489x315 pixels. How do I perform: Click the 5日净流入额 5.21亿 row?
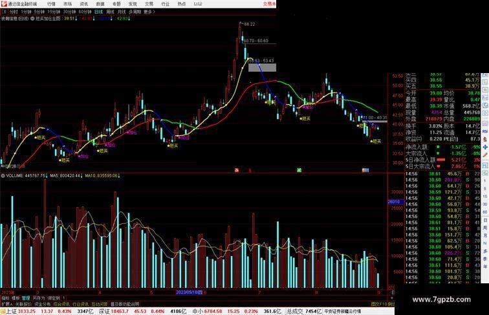pos(443,160)
